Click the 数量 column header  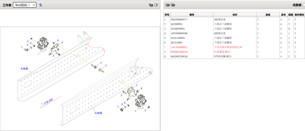291,15
